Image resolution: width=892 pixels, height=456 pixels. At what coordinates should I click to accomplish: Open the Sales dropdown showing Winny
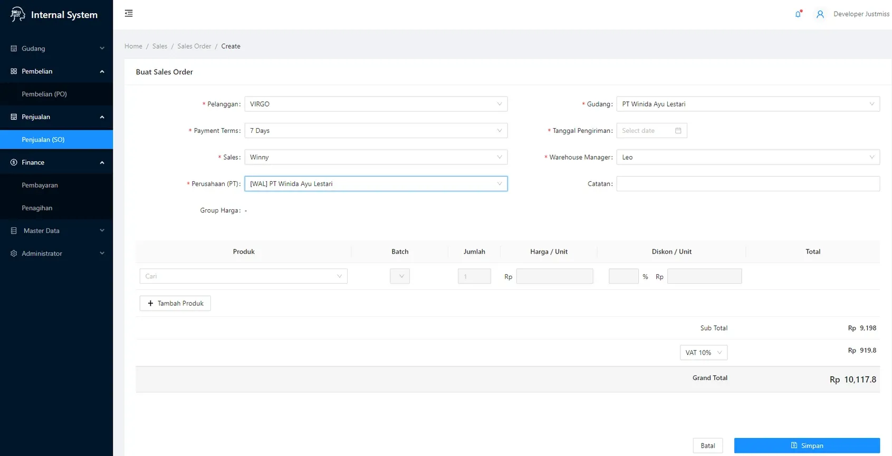pos(376,157)
